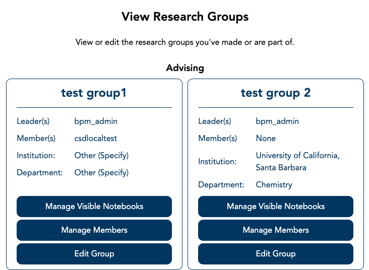Click Other (Specify) department value in test group1
This screenshot has width=369, height=270.
click(x=101, y=173)
